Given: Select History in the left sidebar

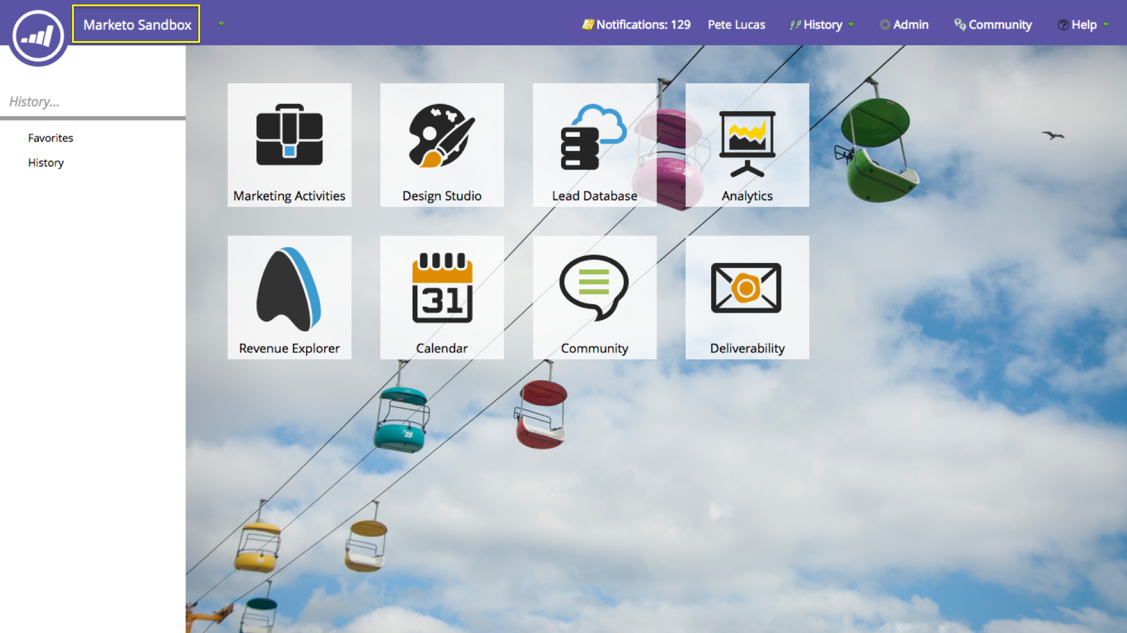Looking at the screenshot, I should click(46, 163).
